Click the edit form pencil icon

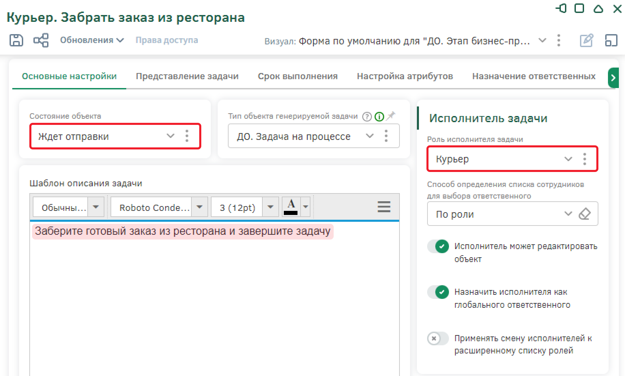pyautogui.click(x=586, y=41)
